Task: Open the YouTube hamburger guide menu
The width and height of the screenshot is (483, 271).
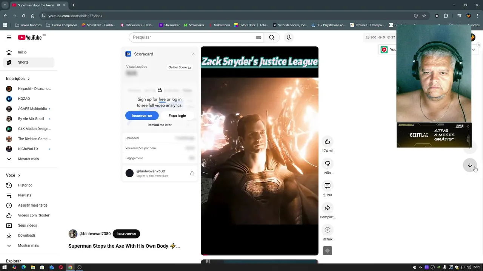Action: point(9,37)
